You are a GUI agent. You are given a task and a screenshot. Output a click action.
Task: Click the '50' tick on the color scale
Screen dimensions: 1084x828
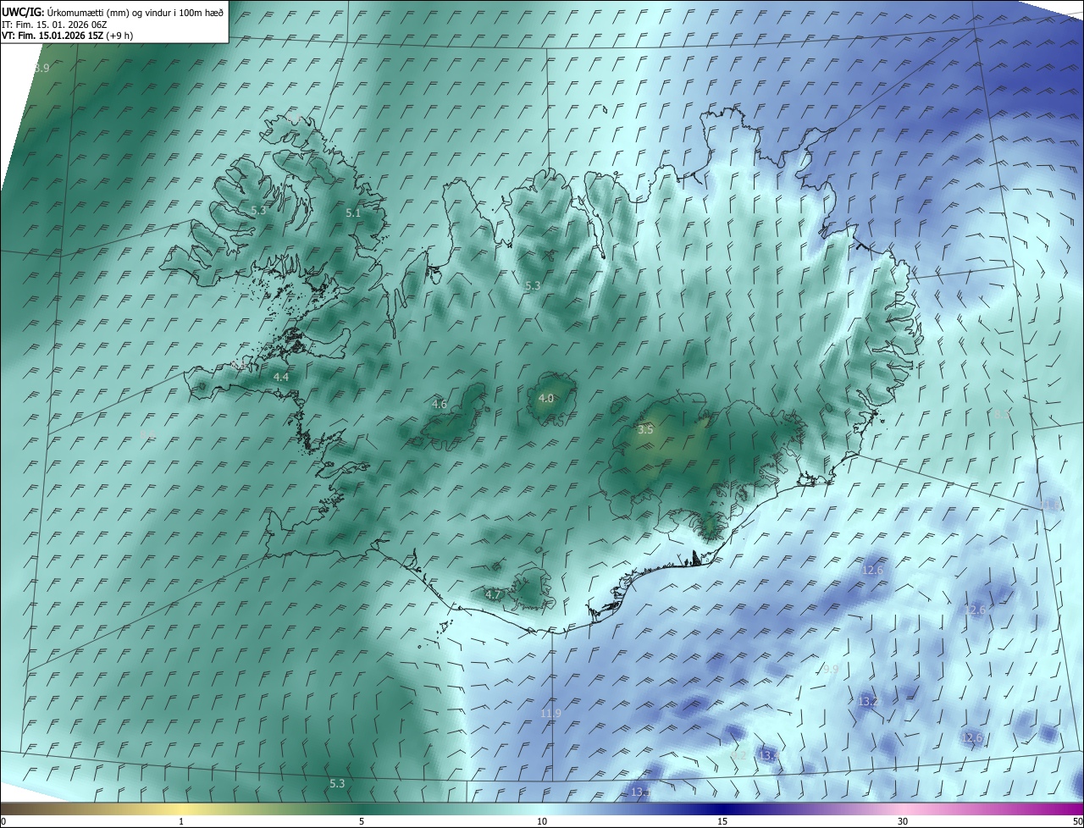point(1077,821)
